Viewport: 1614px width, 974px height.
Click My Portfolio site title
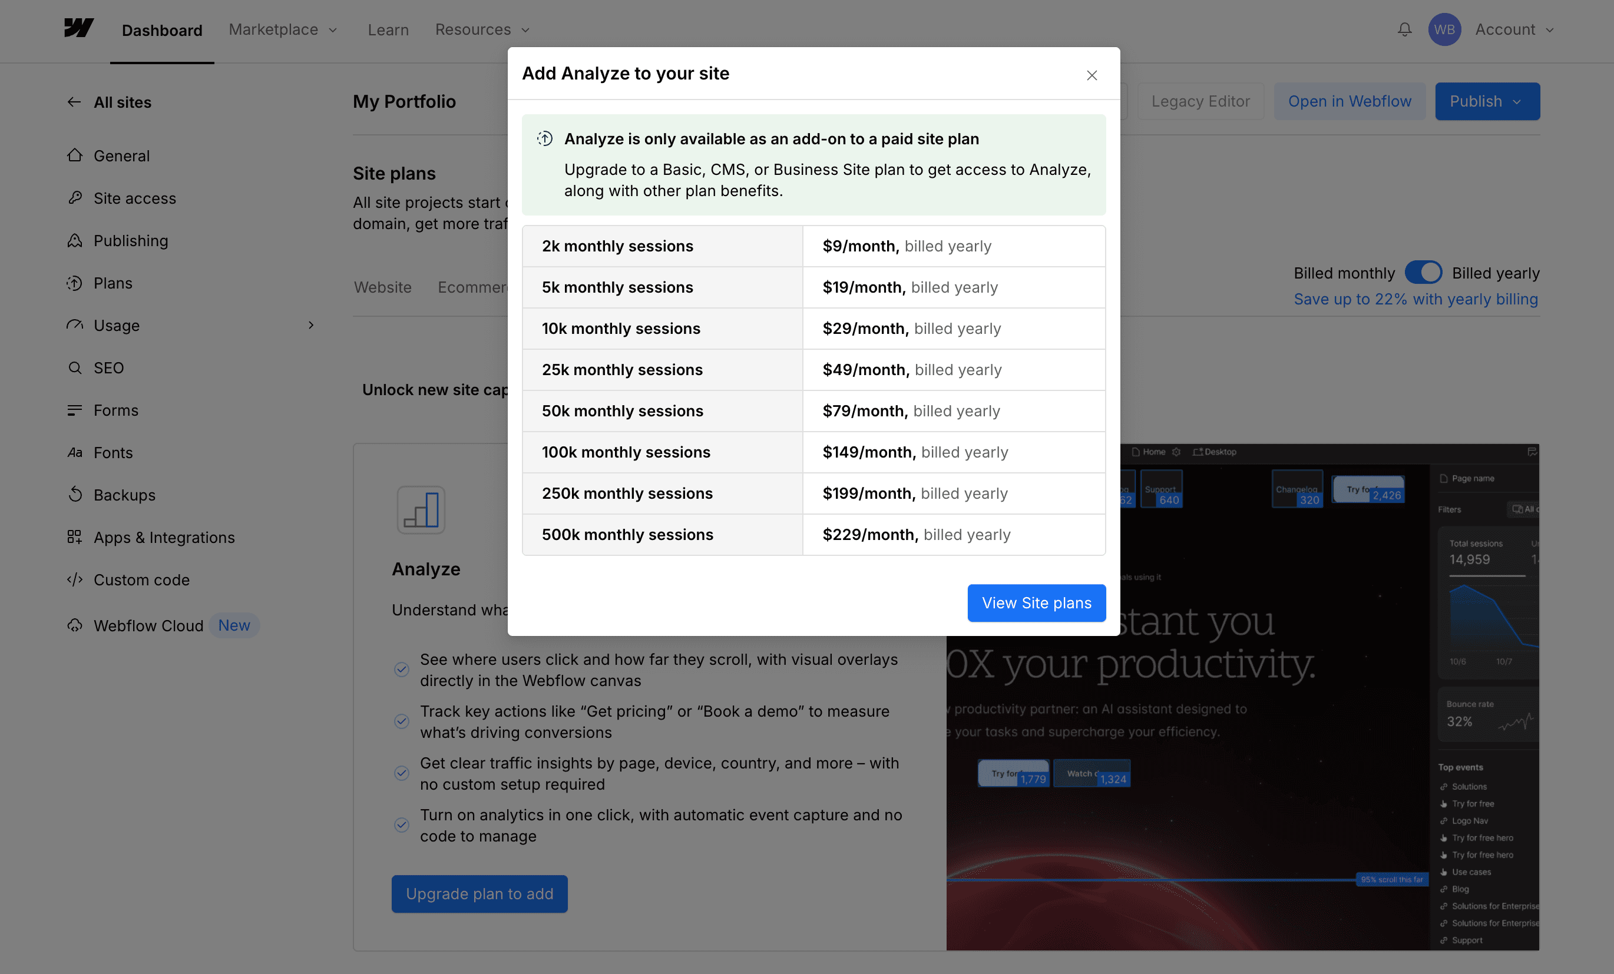click(x=404, y=101)
